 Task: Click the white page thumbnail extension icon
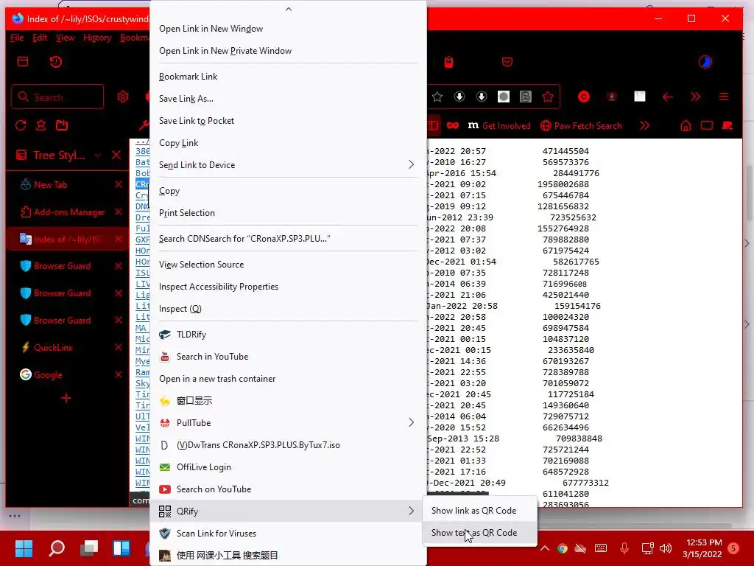click(640, 97)
